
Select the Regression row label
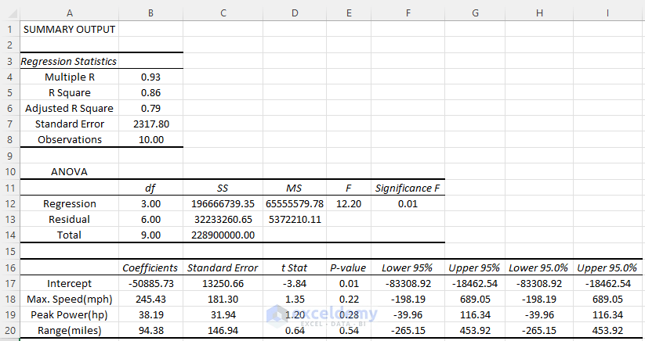click(x=70, y=203)
